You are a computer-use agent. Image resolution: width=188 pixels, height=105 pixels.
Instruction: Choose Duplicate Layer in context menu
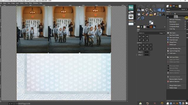174,40
